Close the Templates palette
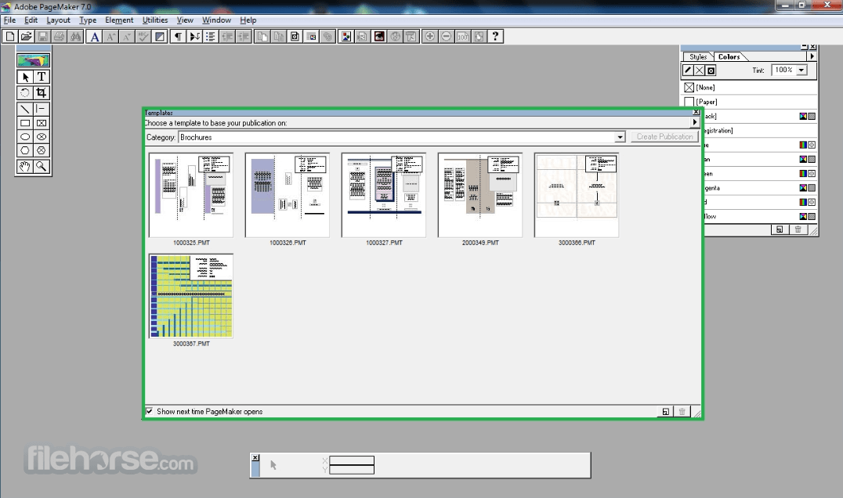Screen dimensions: 843x498 [696, 112]
